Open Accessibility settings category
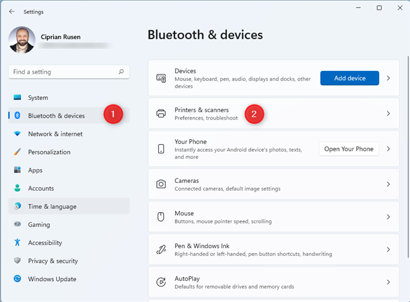 [69, 242]
